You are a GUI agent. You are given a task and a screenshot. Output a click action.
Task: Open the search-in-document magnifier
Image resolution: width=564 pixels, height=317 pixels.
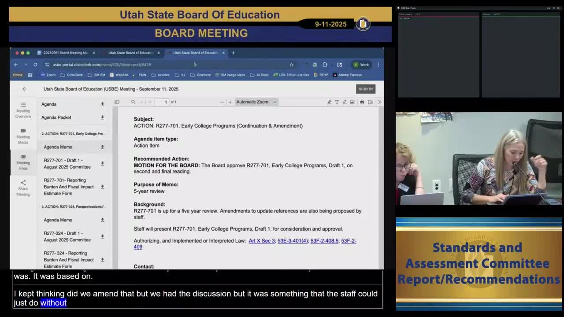pyautogui.click(x=133, y=102)
